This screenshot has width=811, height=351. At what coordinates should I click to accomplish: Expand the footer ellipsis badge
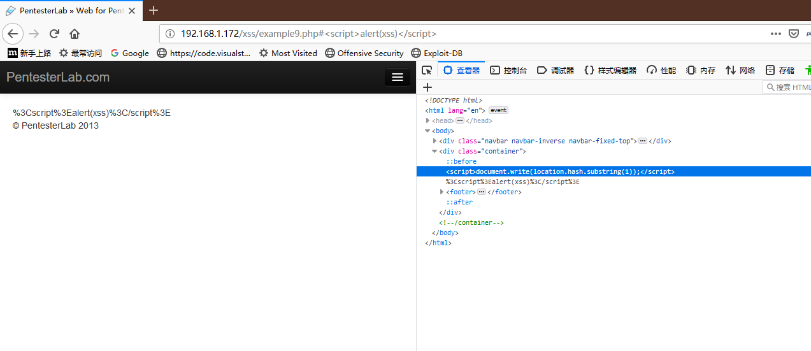click(x=482, y=192)
